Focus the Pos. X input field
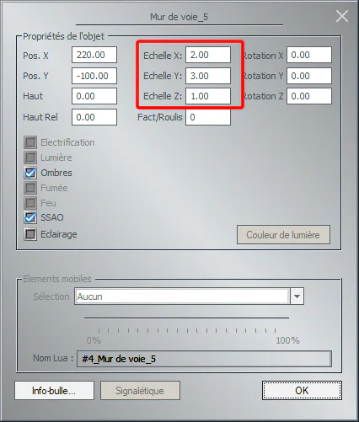 coord(94,55)
